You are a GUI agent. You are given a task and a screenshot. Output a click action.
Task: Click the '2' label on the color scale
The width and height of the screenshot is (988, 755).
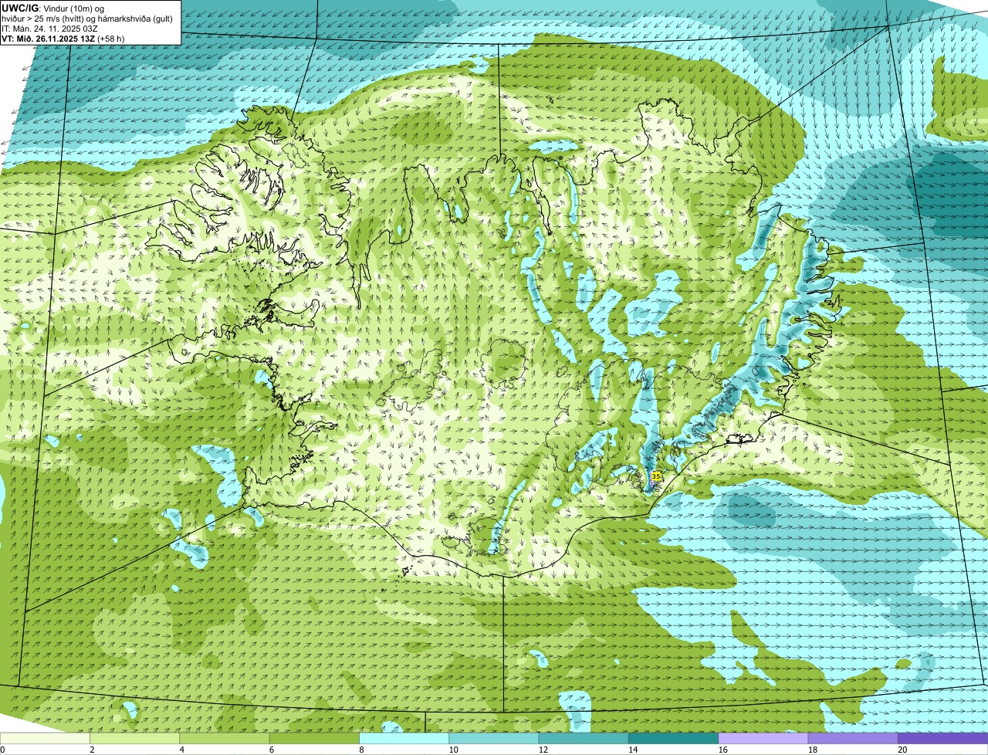coord(92,750)
